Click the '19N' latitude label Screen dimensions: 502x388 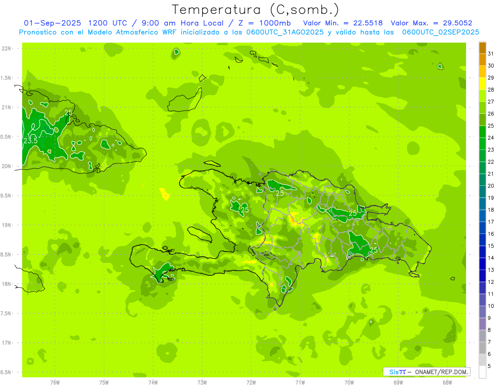(x=6, y=225)
